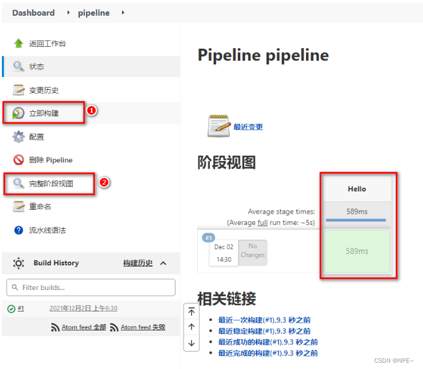Collapse Build History with the chevron arrow

(x=163, y=263)
